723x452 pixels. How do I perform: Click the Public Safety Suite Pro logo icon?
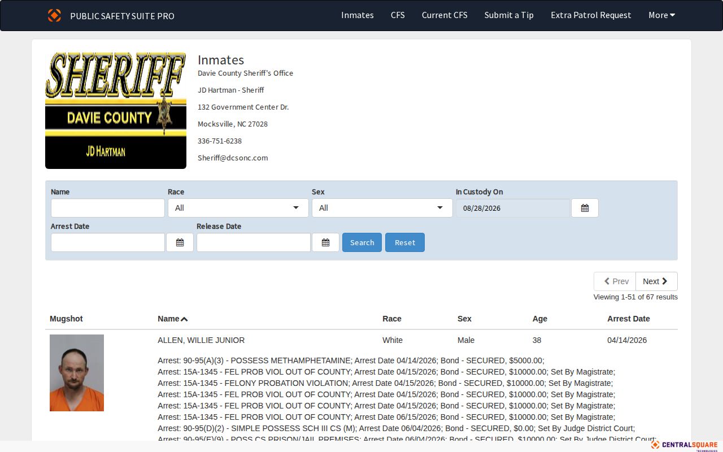(x=54, y=15)
